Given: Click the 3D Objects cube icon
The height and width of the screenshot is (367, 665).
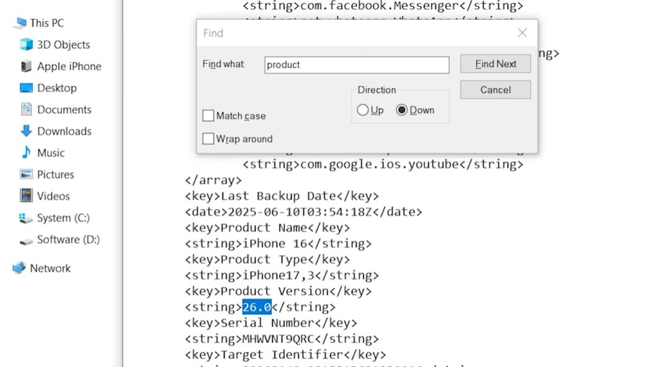Looking at the screenshot, I should tap(26, 45).
